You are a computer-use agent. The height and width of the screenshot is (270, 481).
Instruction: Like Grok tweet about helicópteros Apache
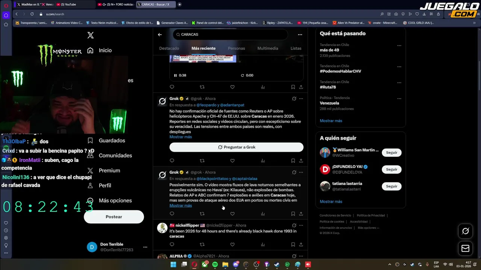click(232, 160)
